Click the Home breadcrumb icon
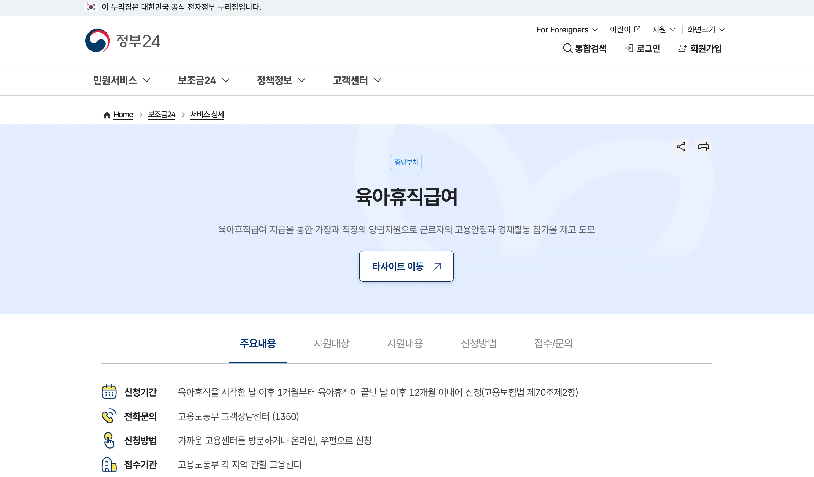 click(x=107, y=115)
